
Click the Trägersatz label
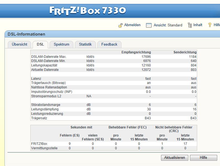click(x=39, y=118)
